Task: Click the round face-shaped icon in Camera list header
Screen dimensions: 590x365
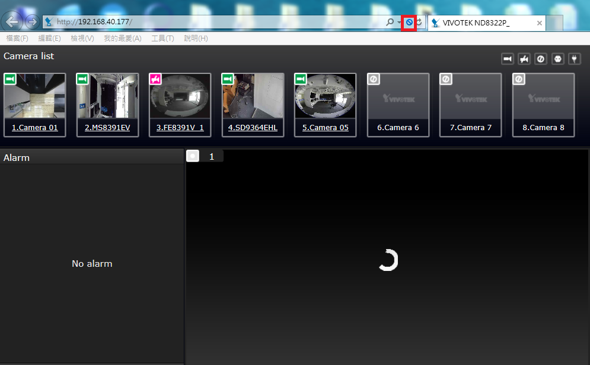Action: click(x=557, y=59)
